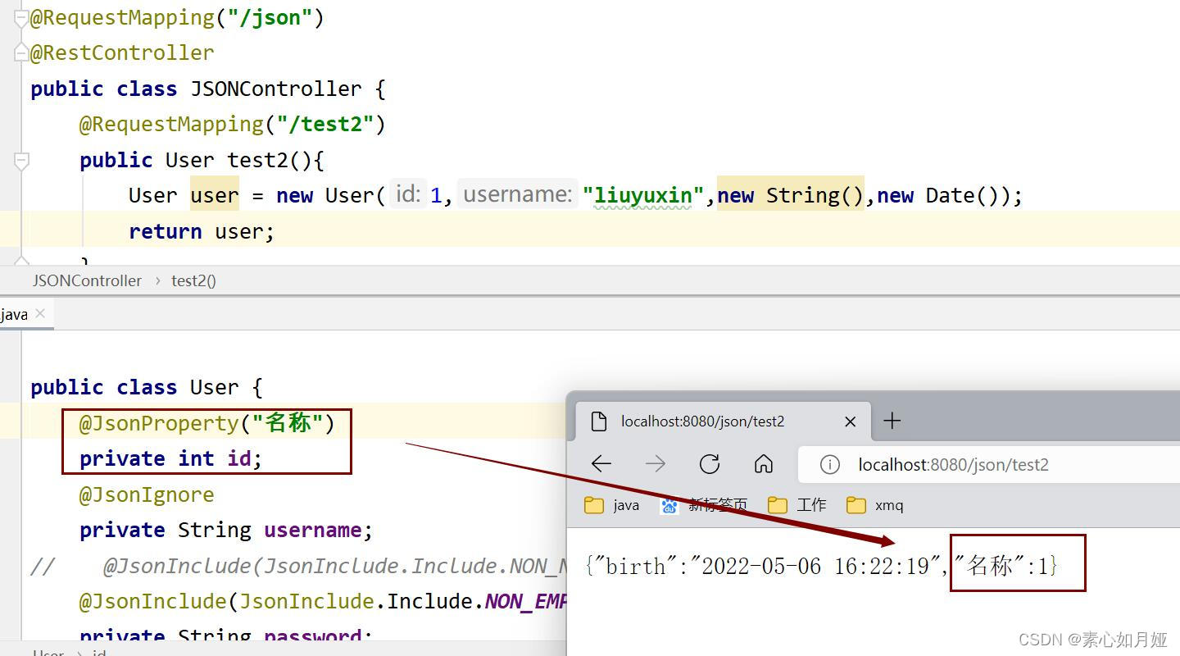
Task: Click the "private String username;" line
Action: point(226,531)
